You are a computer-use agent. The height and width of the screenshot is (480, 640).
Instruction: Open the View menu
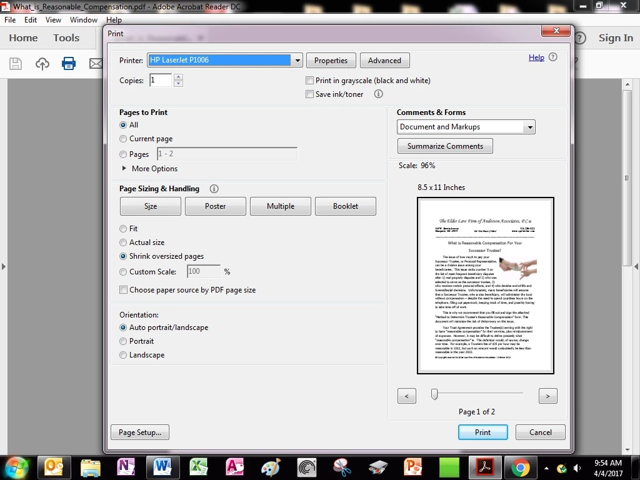[x=53, y=19]
